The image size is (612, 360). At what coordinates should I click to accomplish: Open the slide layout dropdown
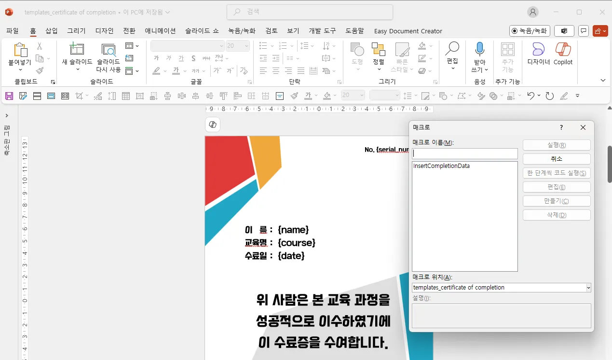click(132, 46)
